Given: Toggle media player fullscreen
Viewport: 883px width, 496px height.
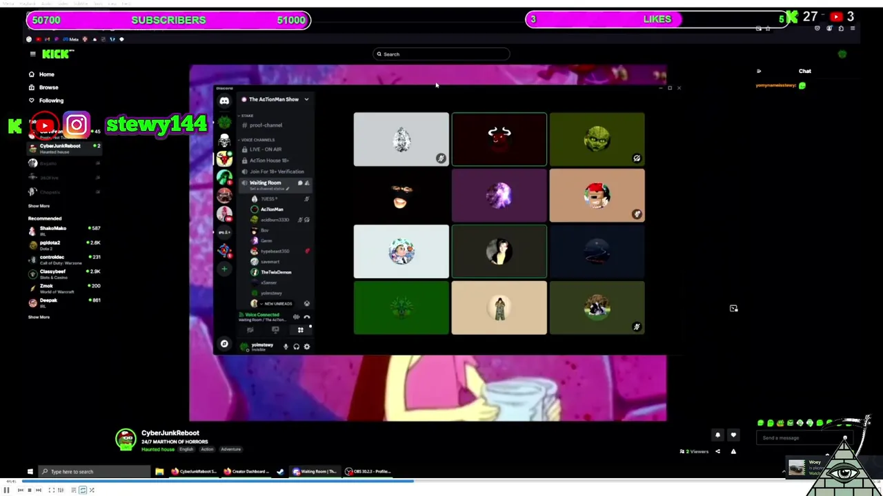Looking at the screenshot, I should click(x=50, y=490).
